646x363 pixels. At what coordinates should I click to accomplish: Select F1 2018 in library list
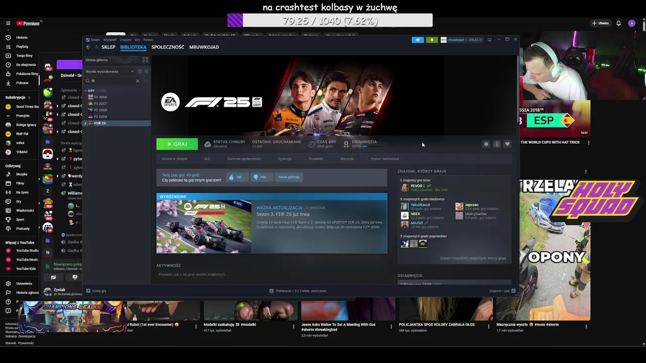[100, 110]
